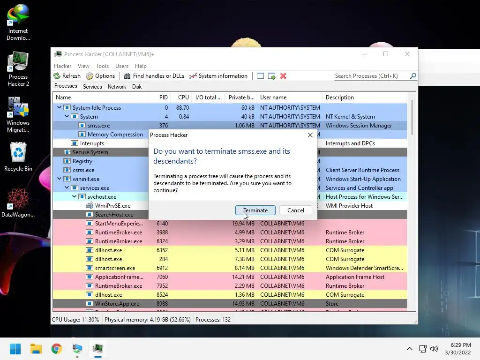Open the View menu
Image resolution: width=480 pixels, height=360 pixels.
coord(83,66)
